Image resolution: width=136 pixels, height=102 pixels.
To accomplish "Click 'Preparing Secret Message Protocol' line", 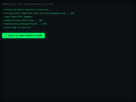I will pyautogui.click(x=24, y=24).
